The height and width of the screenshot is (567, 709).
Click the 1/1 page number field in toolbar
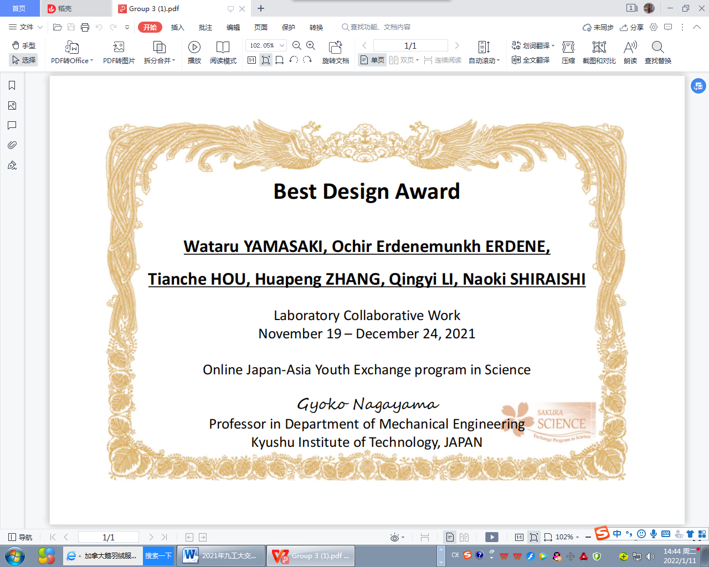pos(410,45)
